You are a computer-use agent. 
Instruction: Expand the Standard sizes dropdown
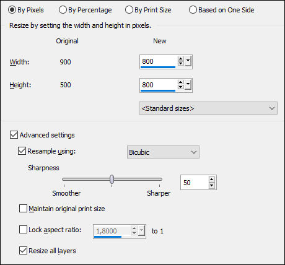[x=208, y=108]
